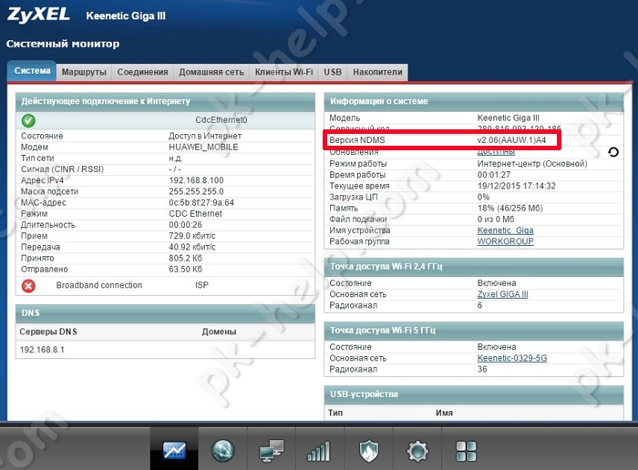Click the Серверы DNS column header

coord(48,332)
